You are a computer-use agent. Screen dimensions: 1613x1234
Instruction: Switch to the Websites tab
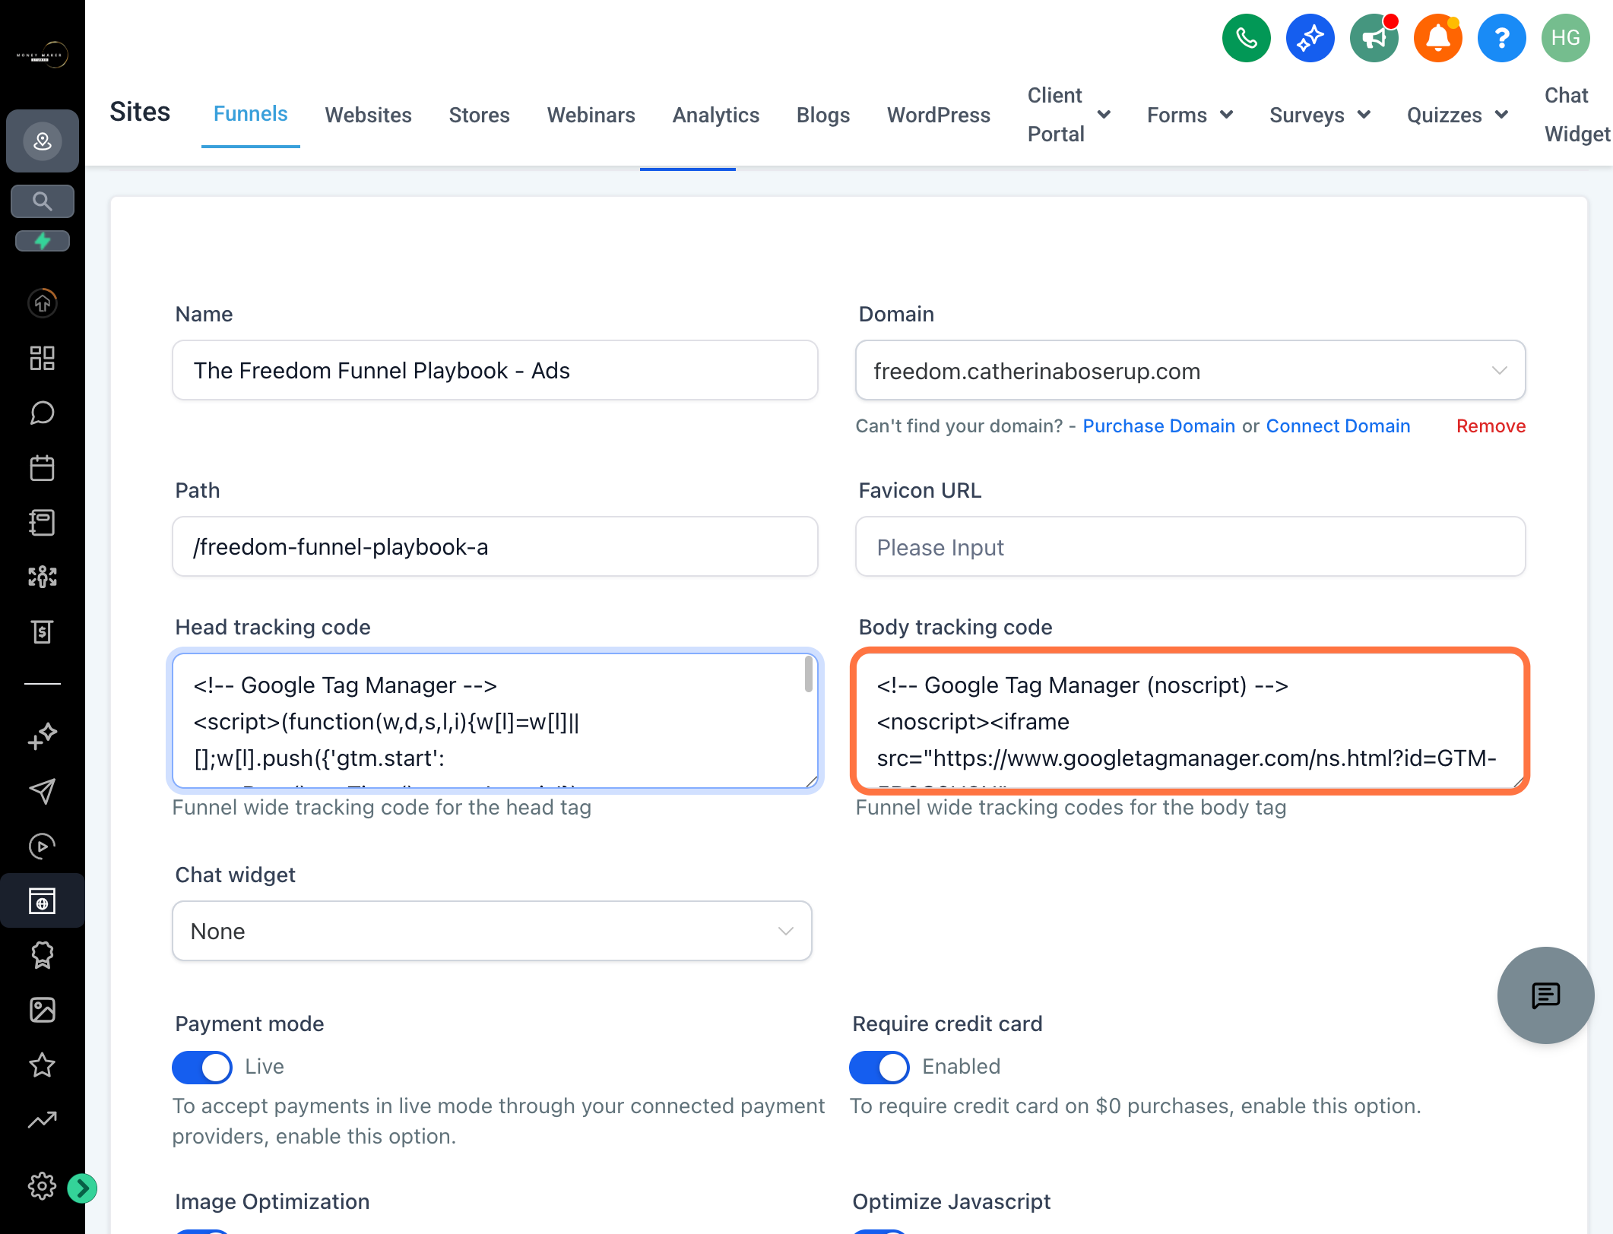coord(368,115)
